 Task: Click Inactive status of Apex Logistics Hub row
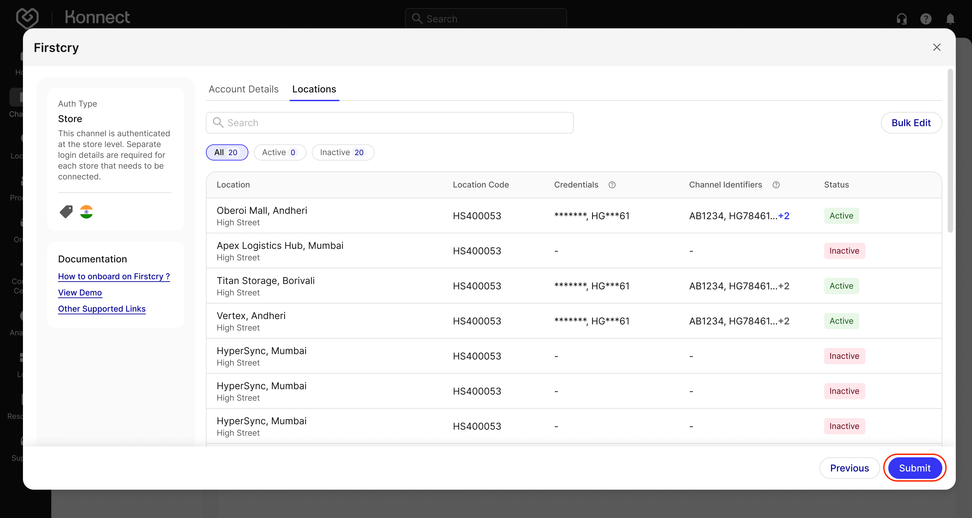[x=844, y=251]
